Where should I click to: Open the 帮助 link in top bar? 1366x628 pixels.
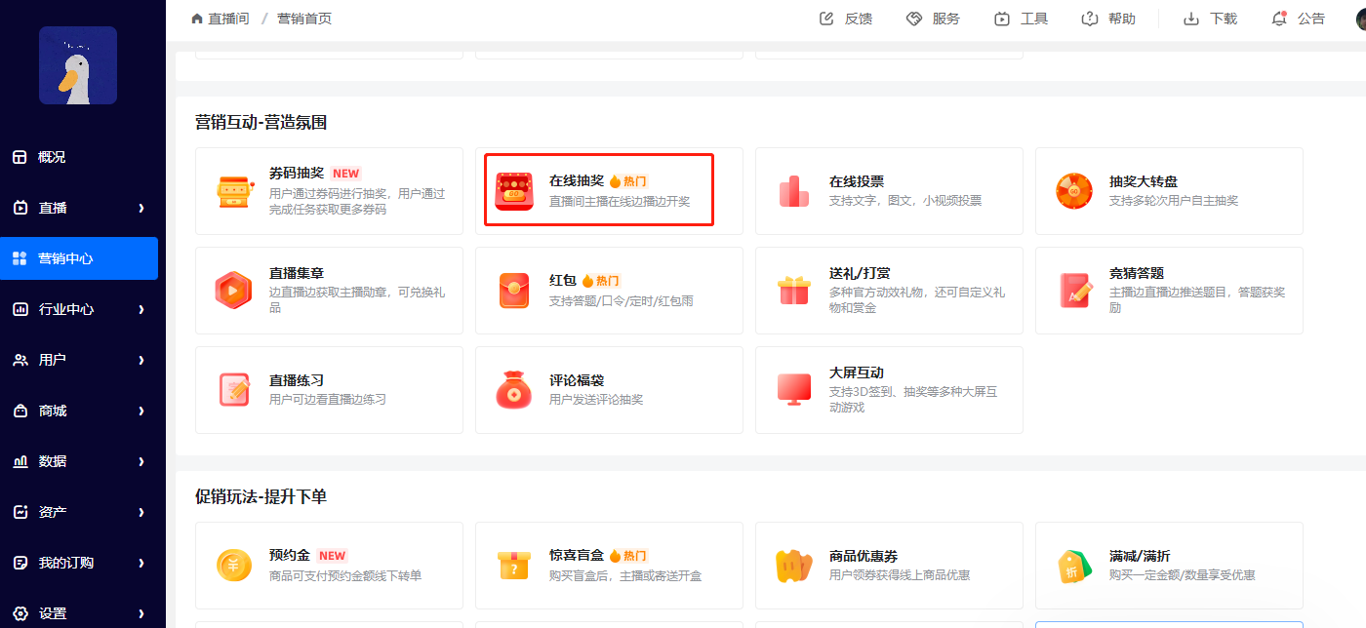click(1122, 19)
